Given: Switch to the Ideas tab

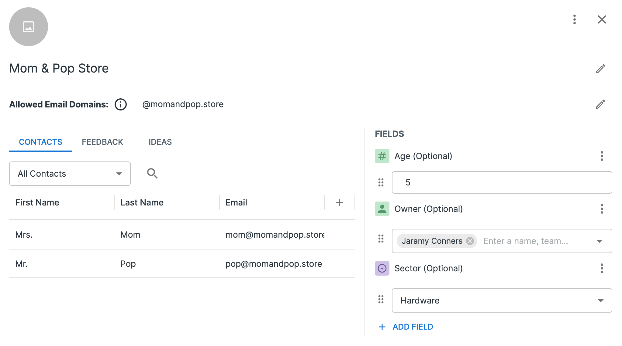Looking at the screenshot, I should click(x=160, y=142).
